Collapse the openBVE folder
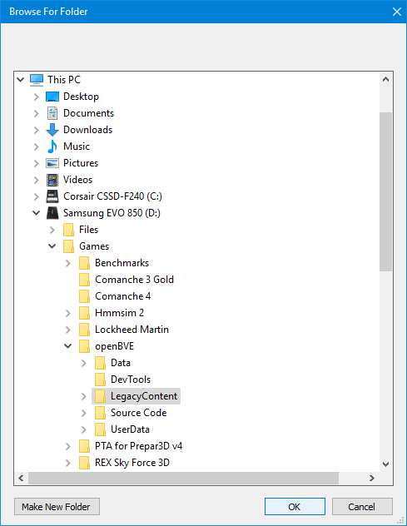407x526 pixels. coord(67,346)
